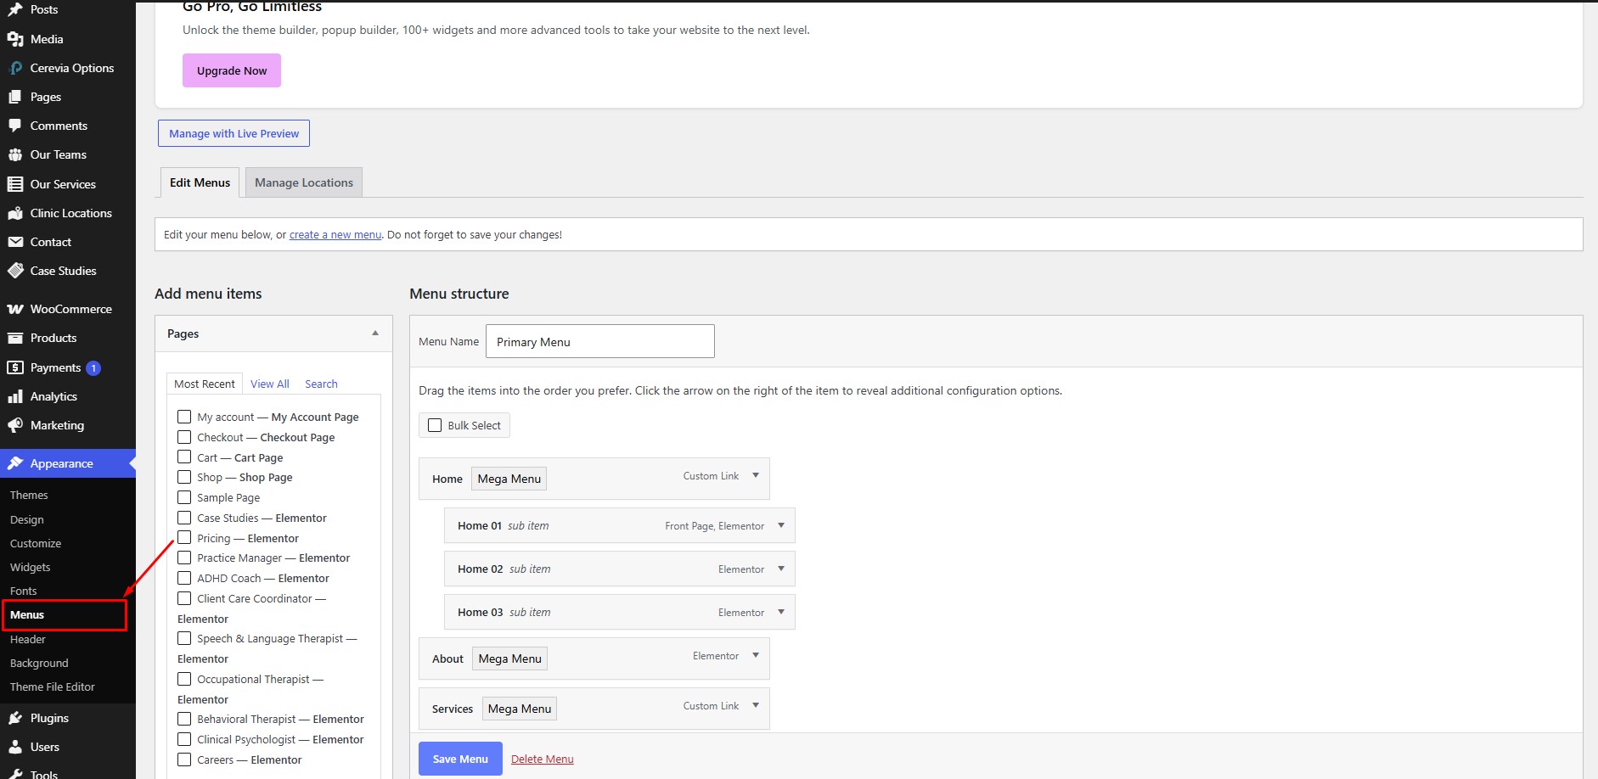Open the Search pages tab
1598x779 pixels.
(x=321, y=384)
